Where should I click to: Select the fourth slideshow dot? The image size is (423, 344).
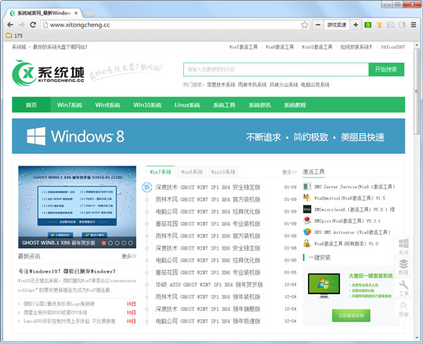[x=124, y=243]
